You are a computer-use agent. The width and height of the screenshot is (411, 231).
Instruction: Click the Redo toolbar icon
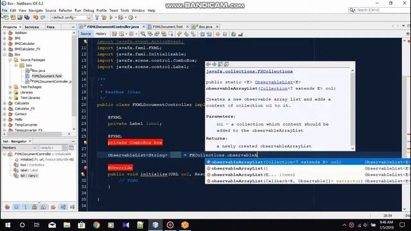[43, 17]
